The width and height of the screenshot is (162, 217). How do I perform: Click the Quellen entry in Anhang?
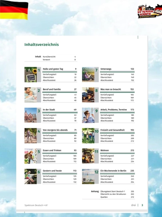[104, 197]
